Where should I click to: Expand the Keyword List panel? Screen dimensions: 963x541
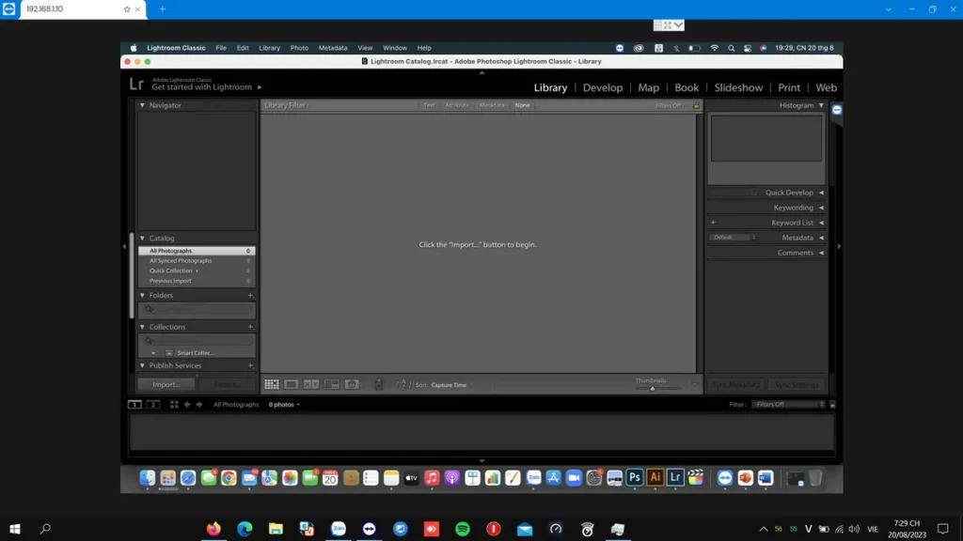pyautogui.click(x=821, y=223)
